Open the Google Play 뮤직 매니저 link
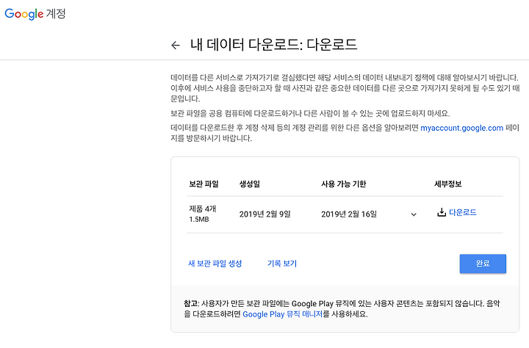 pos(282,314)
